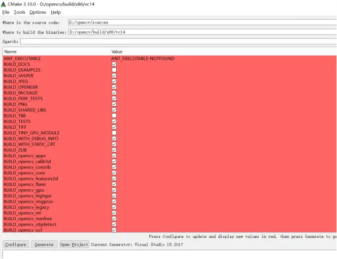Open the File menu
Screen dimensions: 337x259
[6, 12]
